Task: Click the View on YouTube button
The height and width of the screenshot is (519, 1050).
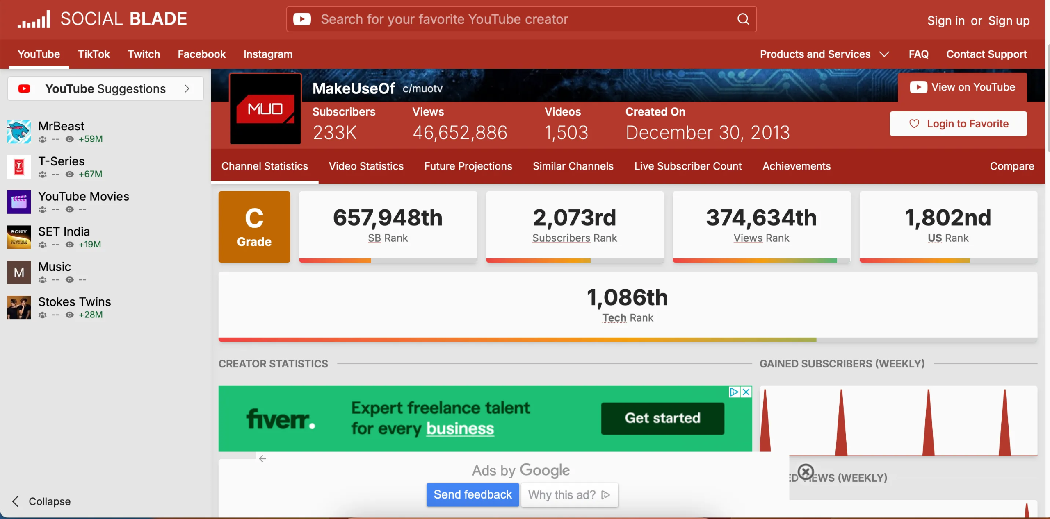Action: click(962, 86)
